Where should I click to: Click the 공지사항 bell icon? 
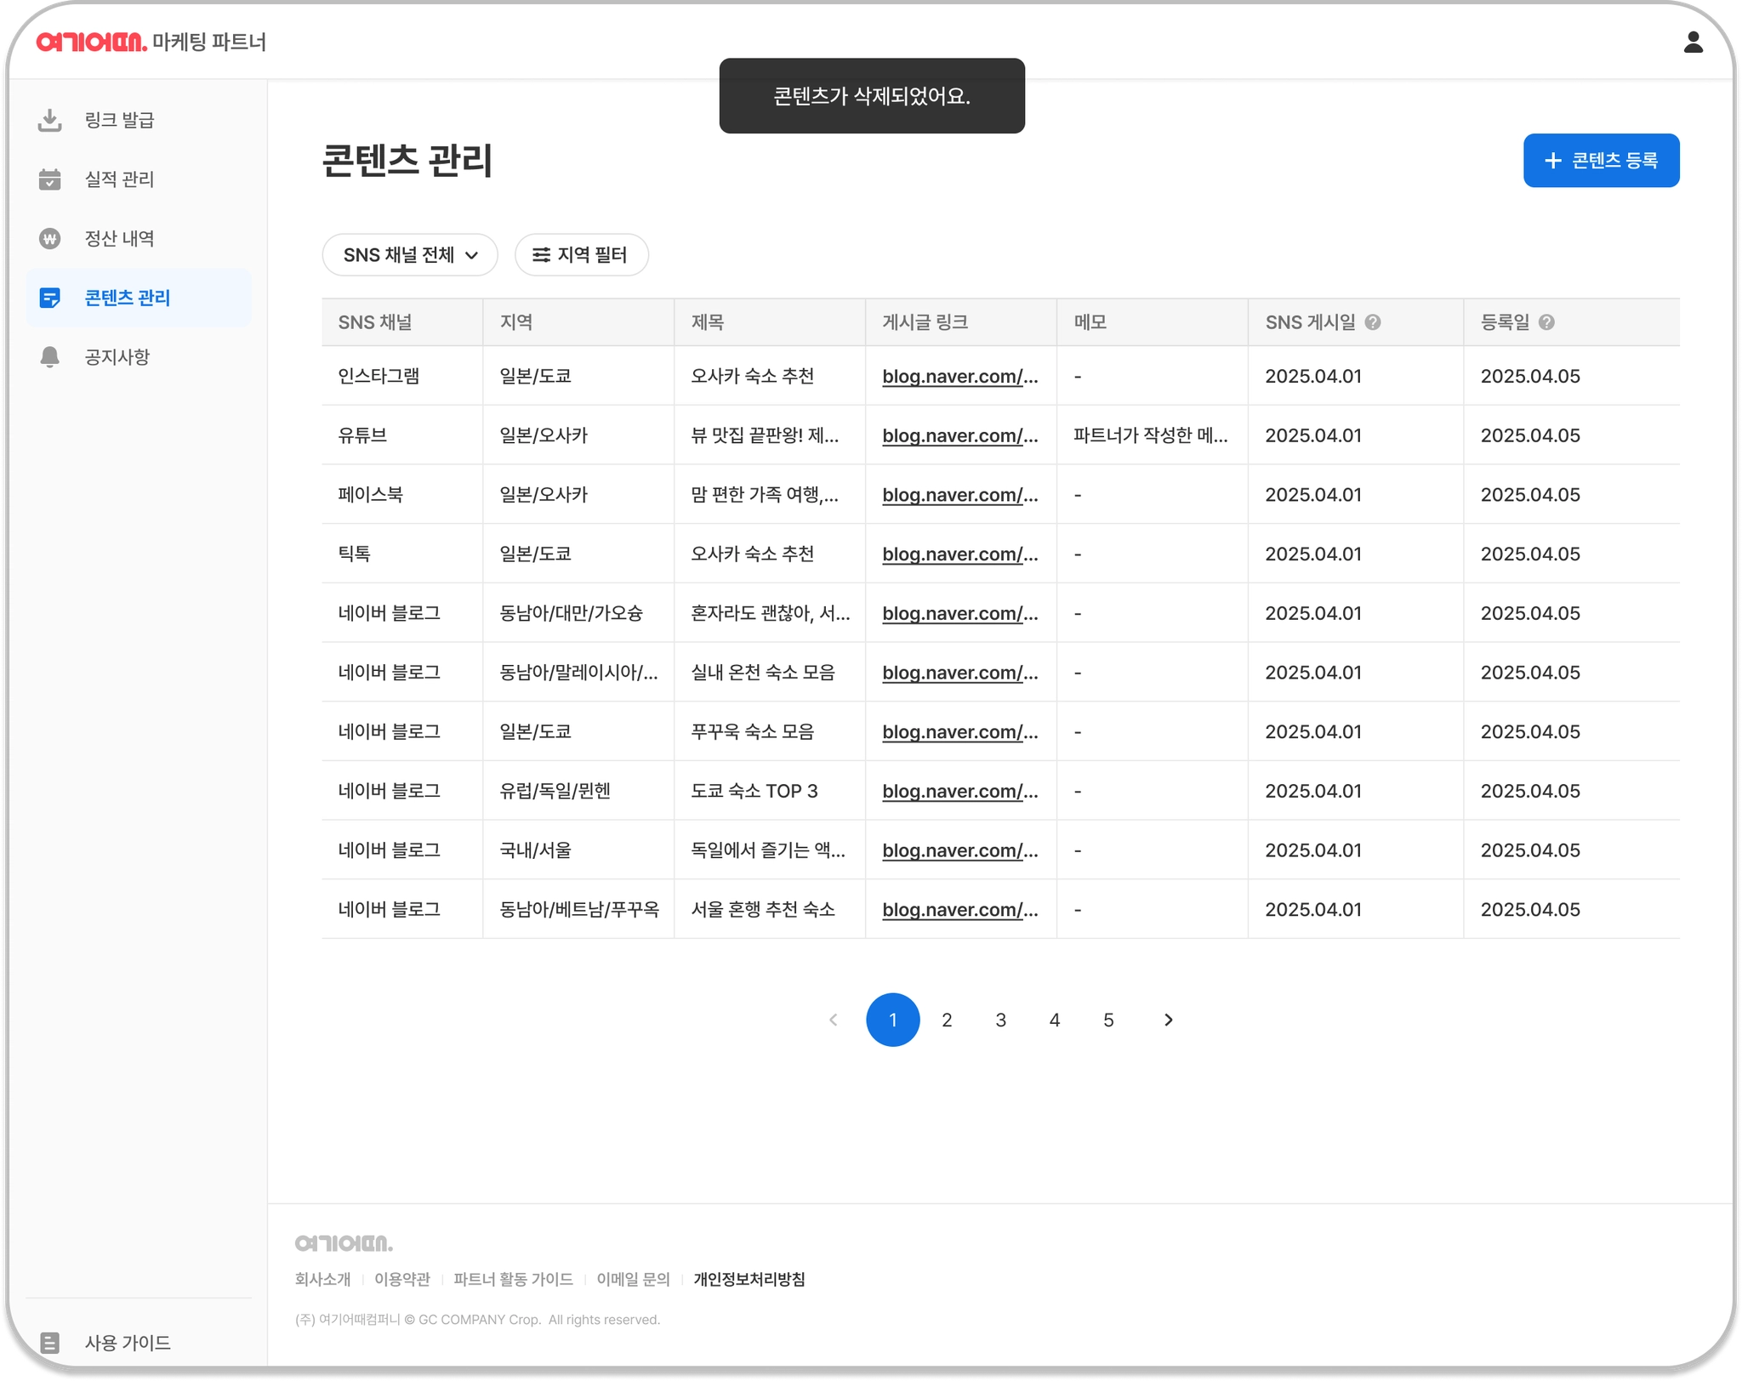[x=50, y=357]
